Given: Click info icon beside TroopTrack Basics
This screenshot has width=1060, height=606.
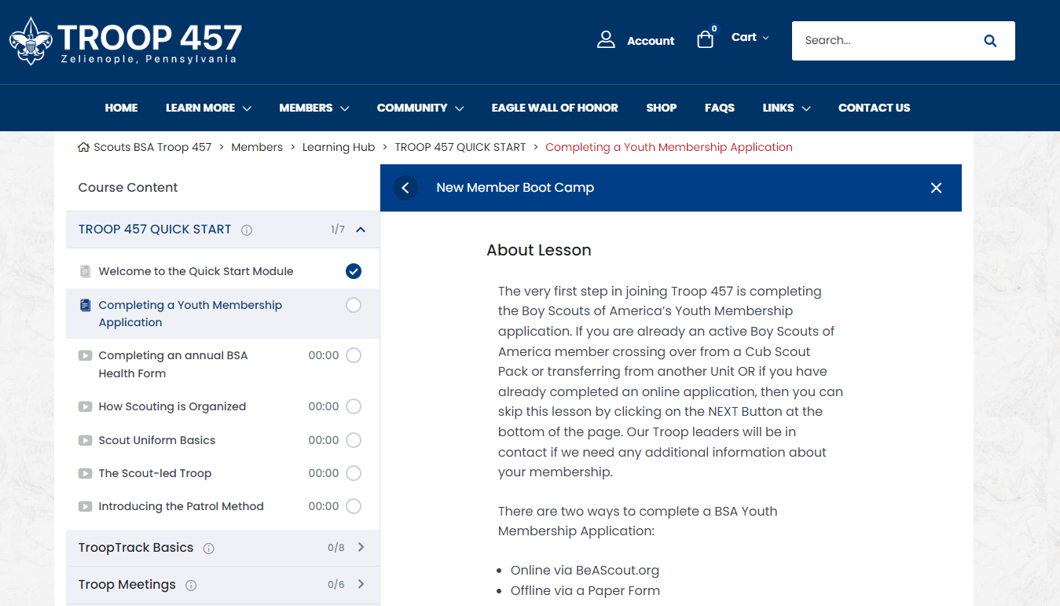Looking at the screenshot, I should pos(208,549).
